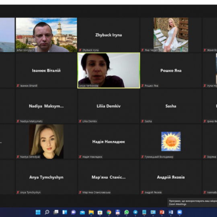The height and width of the screenshot is (217, 217).
Task: Switch to Zoom app in taskbar
Action: pyautogui.click(x=180, y=212)
